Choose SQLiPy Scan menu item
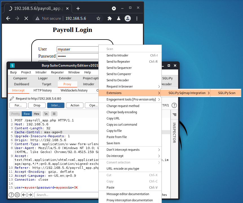This screenshot has width=243, height=203. tap(226, 93)
